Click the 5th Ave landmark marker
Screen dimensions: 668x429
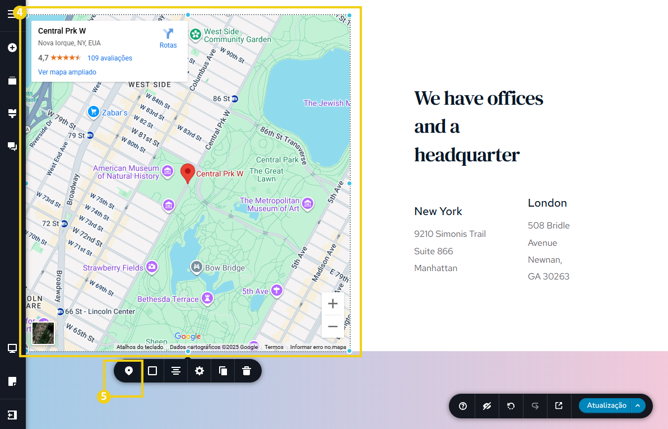click(277, 291)
